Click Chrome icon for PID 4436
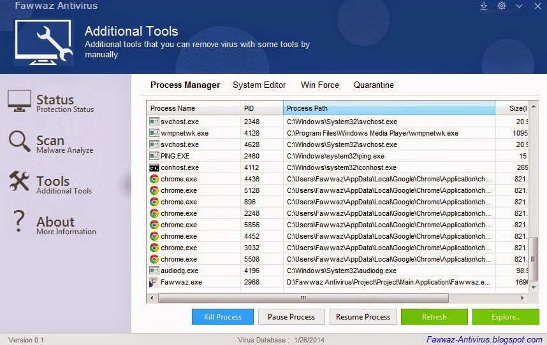The image size is (547, 345). point(154,179)
